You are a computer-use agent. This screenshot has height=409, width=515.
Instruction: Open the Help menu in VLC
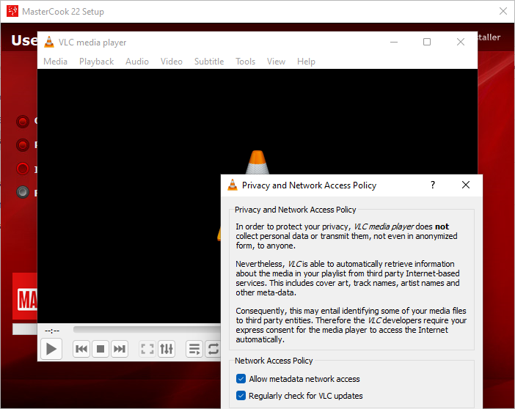[x=306, y=62]
